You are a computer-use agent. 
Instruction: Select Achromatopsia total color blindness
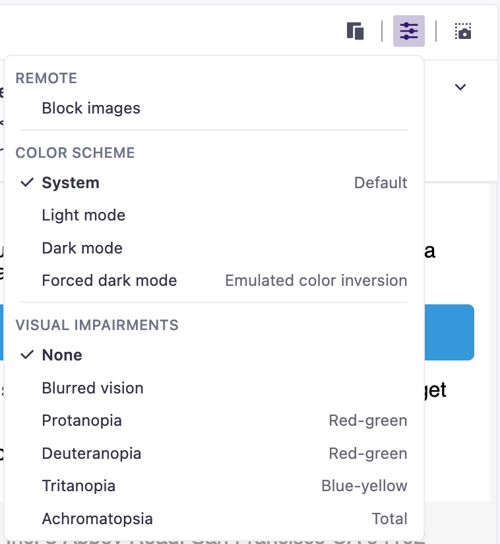97,519
